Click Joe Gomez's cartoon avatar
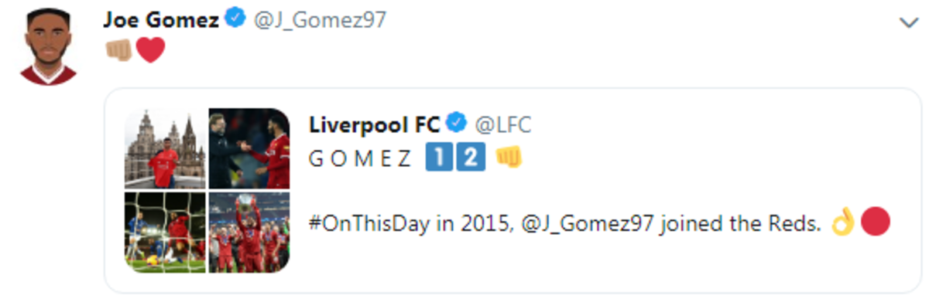The width and height of the screenshot is (929, 302). point(48,48)
